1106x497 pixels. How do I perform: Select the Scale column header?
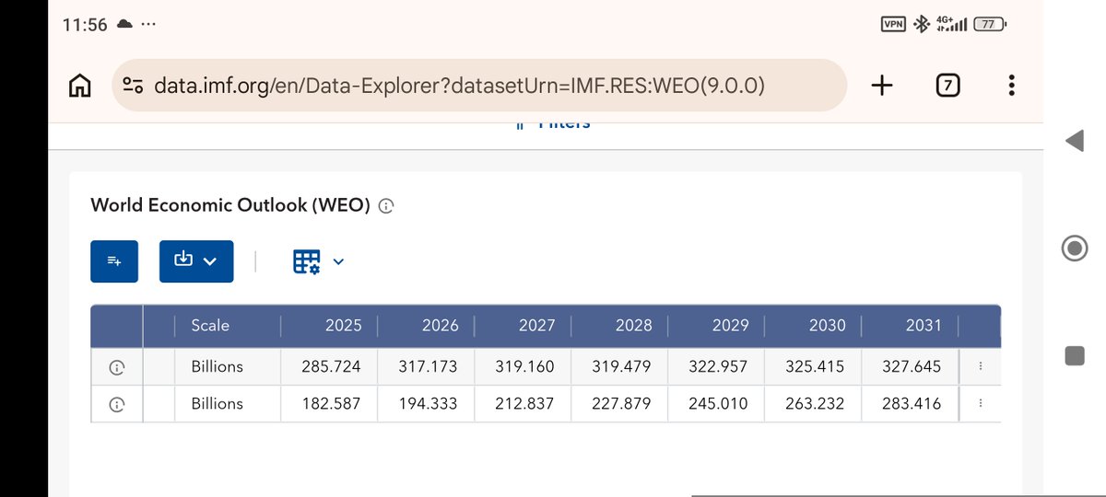pos(227,325)
